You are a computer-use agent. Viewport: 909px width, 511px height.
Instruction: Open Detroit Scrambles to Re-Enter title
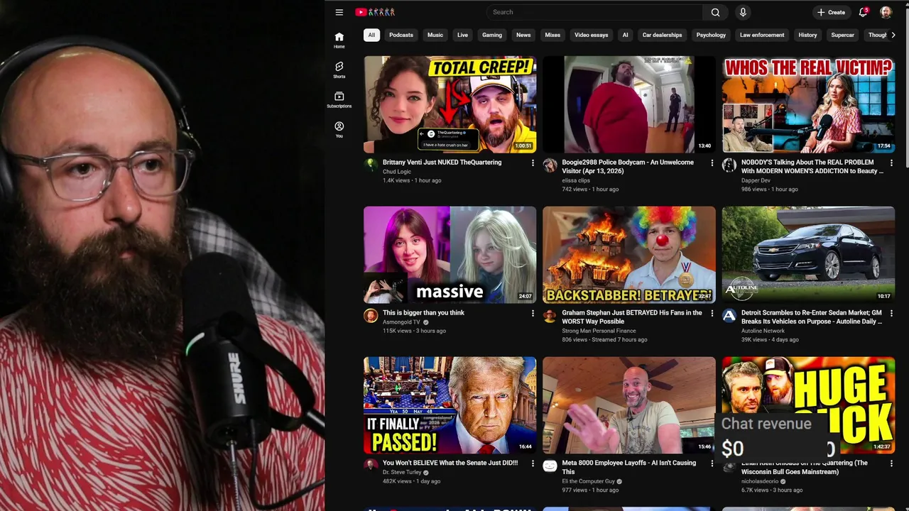click(812, 317)
